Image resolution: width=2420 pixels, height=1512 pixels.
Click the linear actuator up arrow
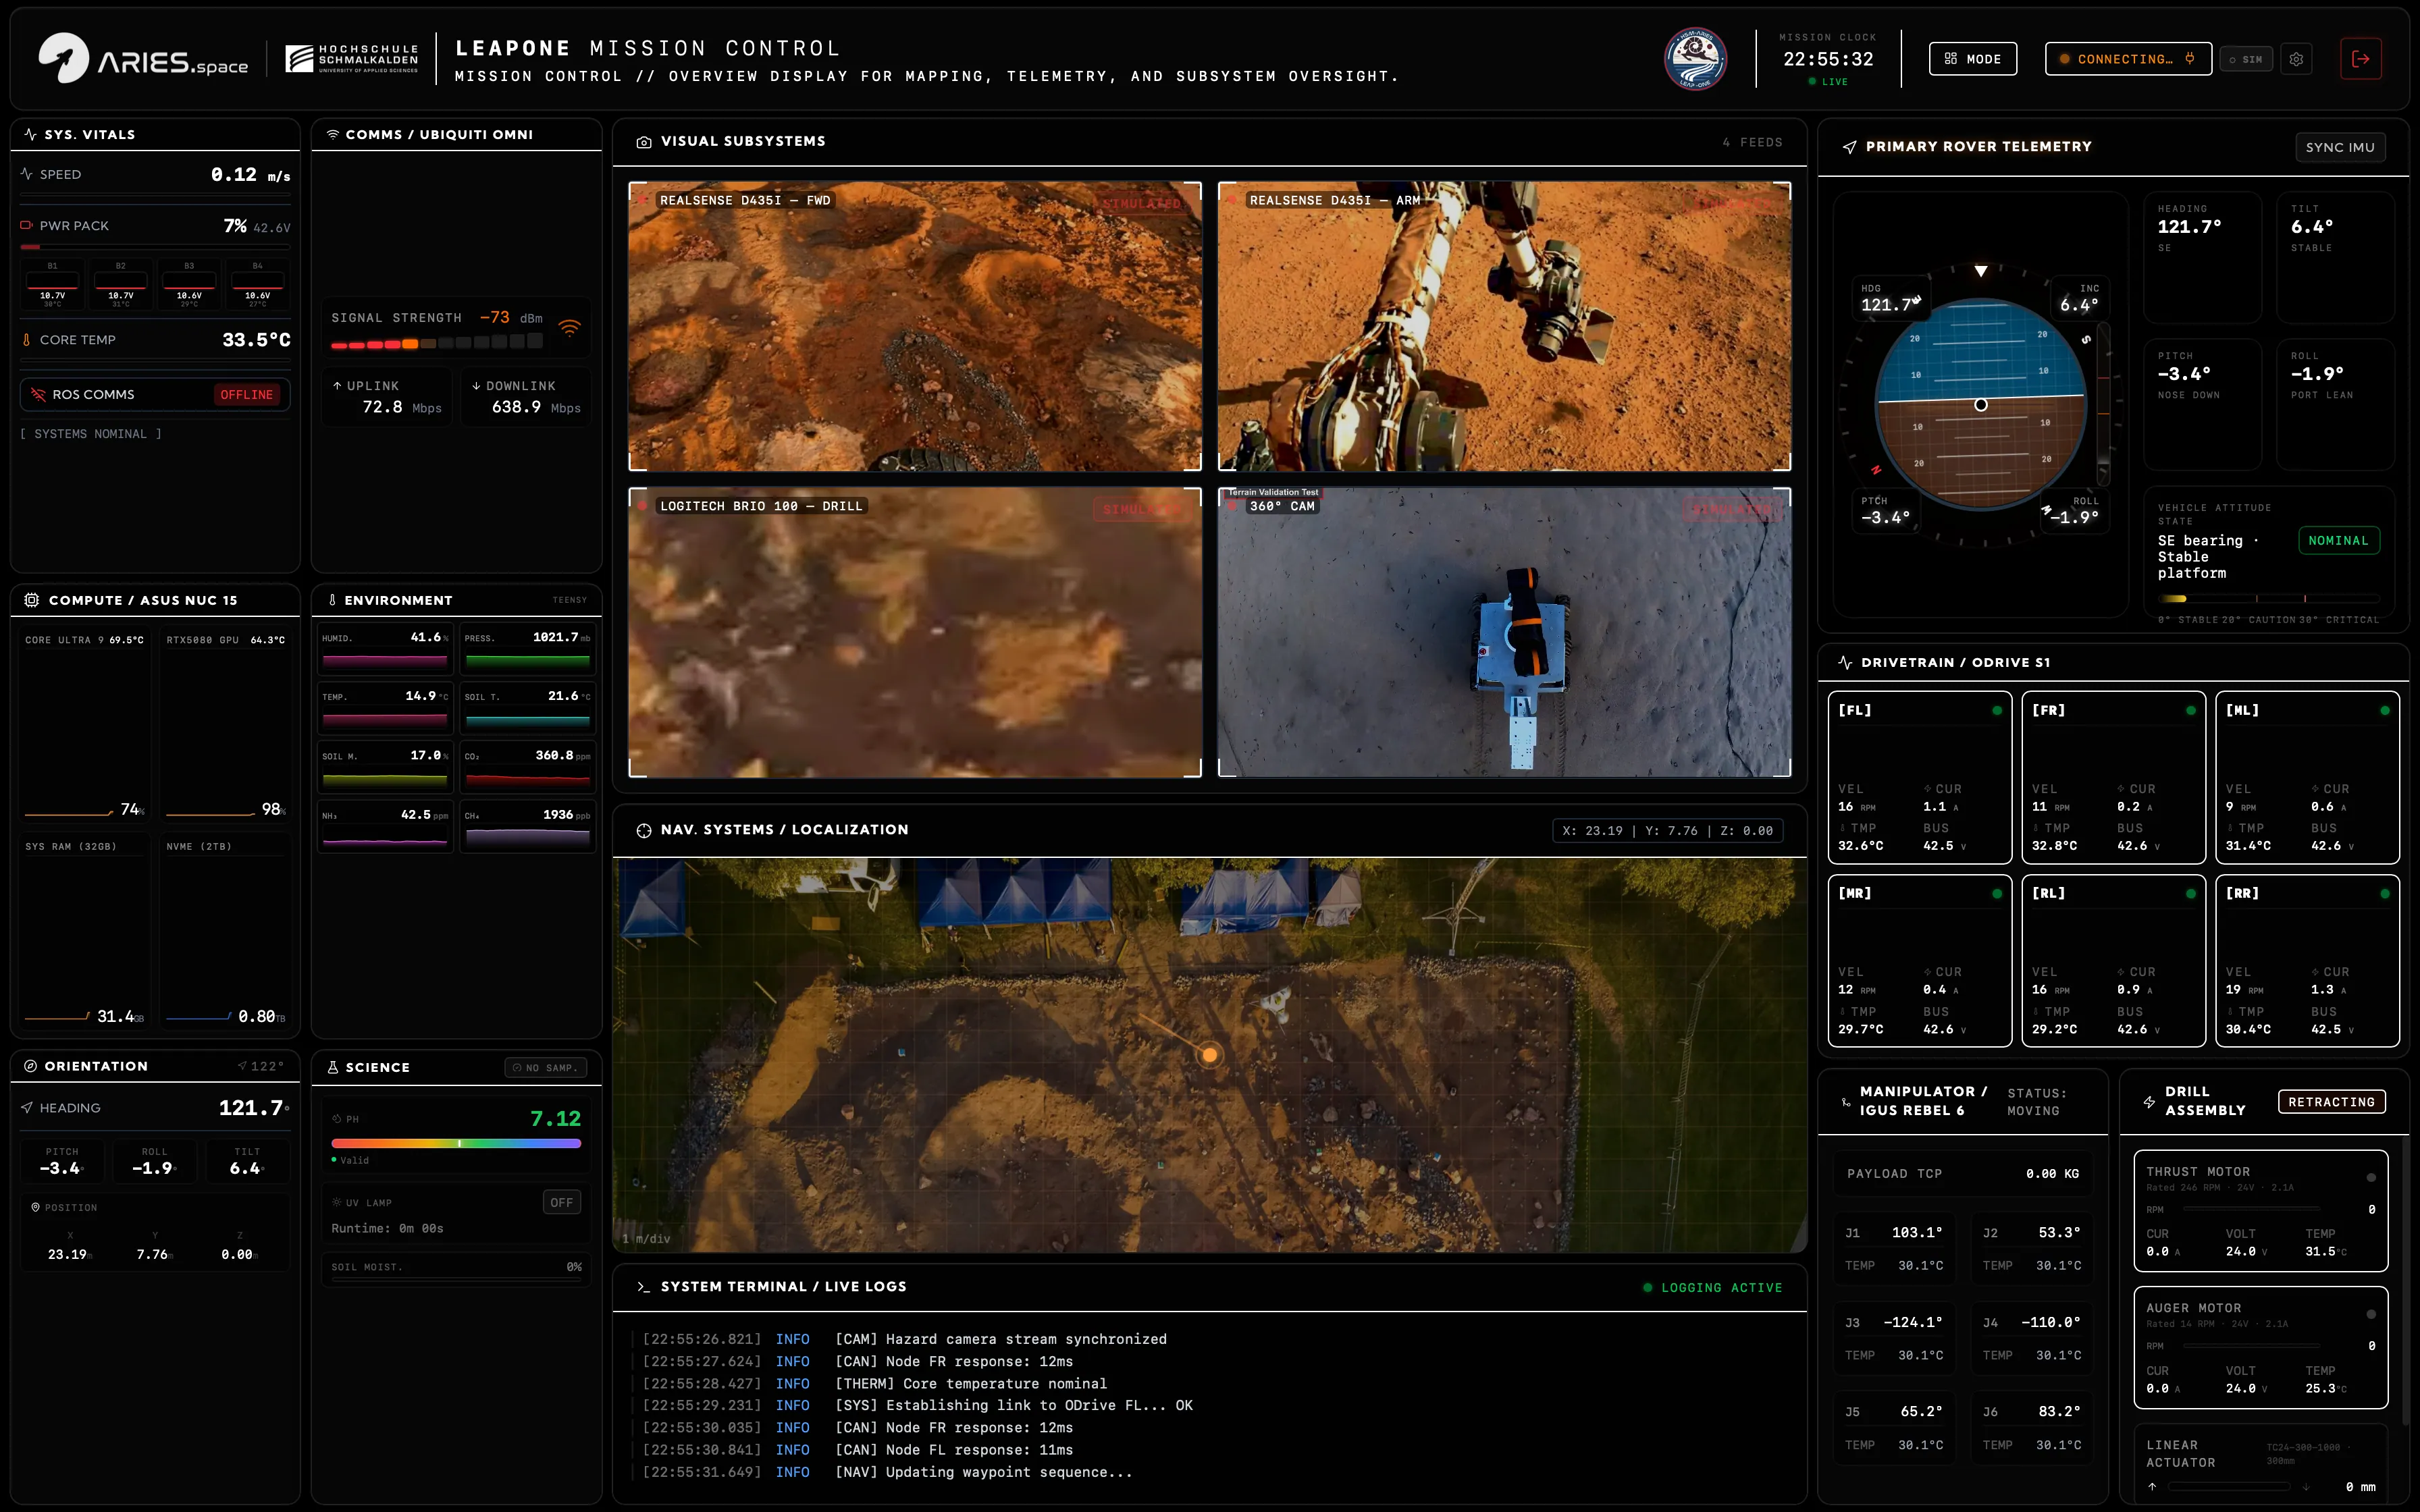click(2152, 1487)
